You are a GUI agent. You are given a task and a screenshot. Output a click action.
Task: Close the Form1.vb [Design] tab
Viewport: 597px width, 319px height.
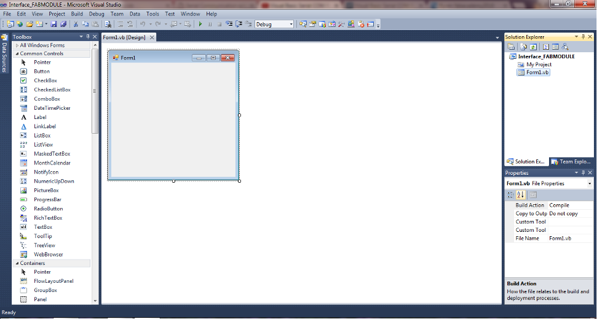pyautogui.click(x=151, y=37)
